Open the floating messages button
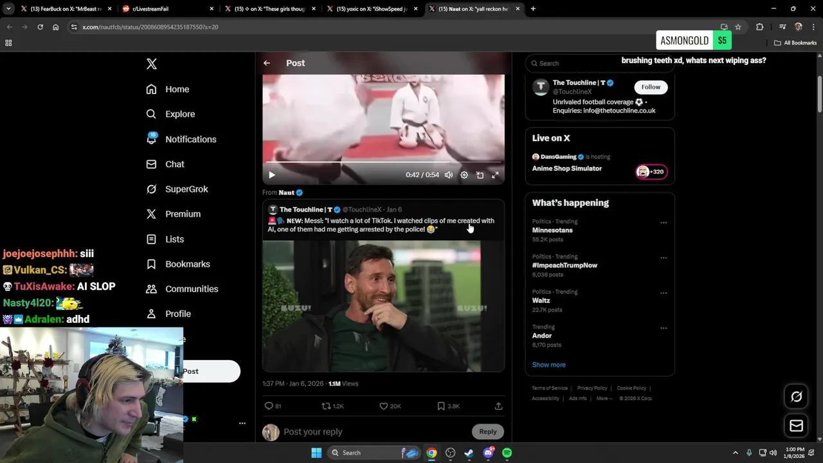Image resolution: width=823 pixels, height=463 pixels. click(x=797, y=426)
